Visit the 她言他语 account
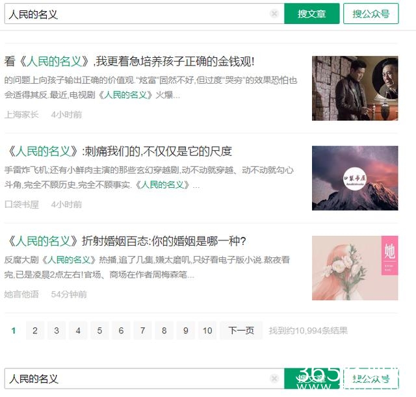The height and width of the screenshot is (397, 416). coord(21,294)
